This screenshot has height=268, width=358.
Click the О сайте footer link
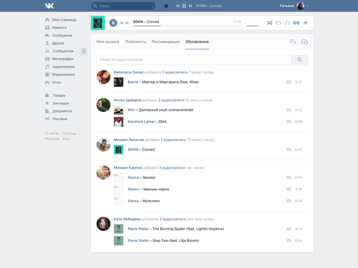pos(52,133)
